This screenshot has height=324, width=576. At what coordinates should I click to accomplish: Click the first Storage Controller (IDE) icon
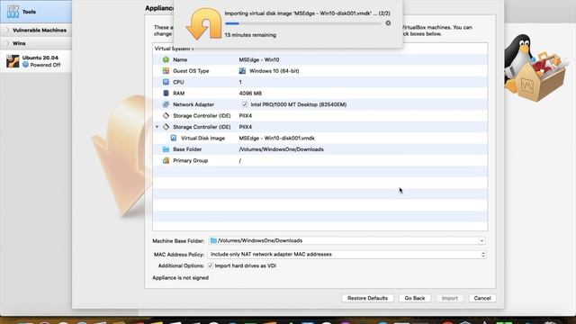coord(166,116)
